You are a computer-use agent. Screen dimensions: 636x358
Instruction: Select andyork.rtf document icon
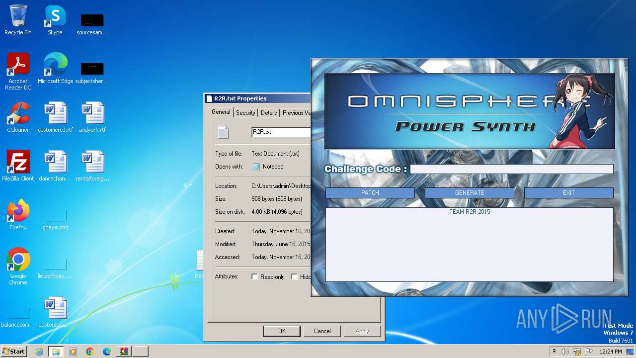pyautogui.click(x=92, y=117)
